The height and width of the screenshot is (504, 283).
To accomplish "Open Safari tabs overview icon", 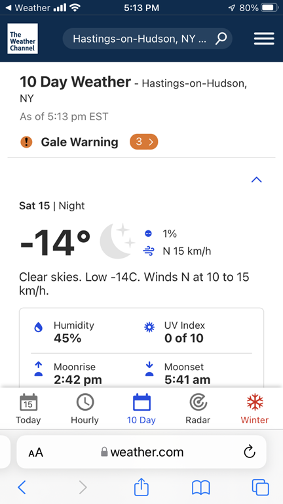I will (x=260, y=488).
